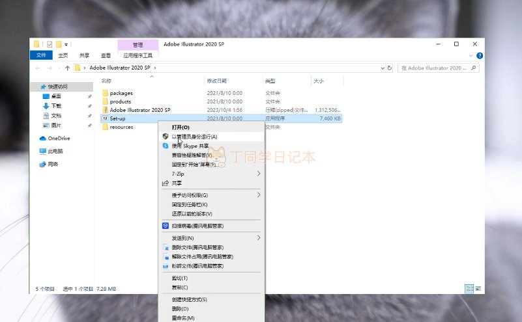Click 粉碎文件(腾讯电脑管家)
Image resolution: width=522 pixels, height=322 pixels.
point(212,266)
